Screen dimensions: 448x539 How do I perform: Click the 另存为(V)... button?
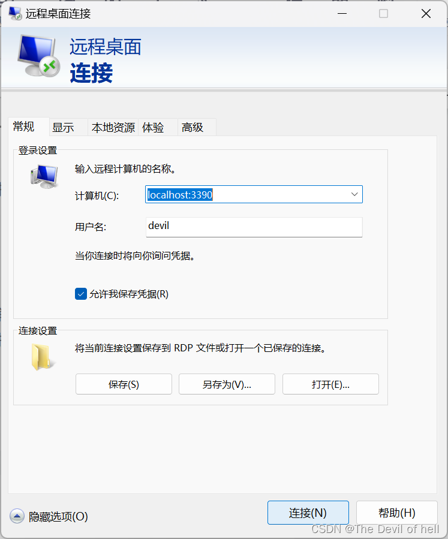point(227,384)
